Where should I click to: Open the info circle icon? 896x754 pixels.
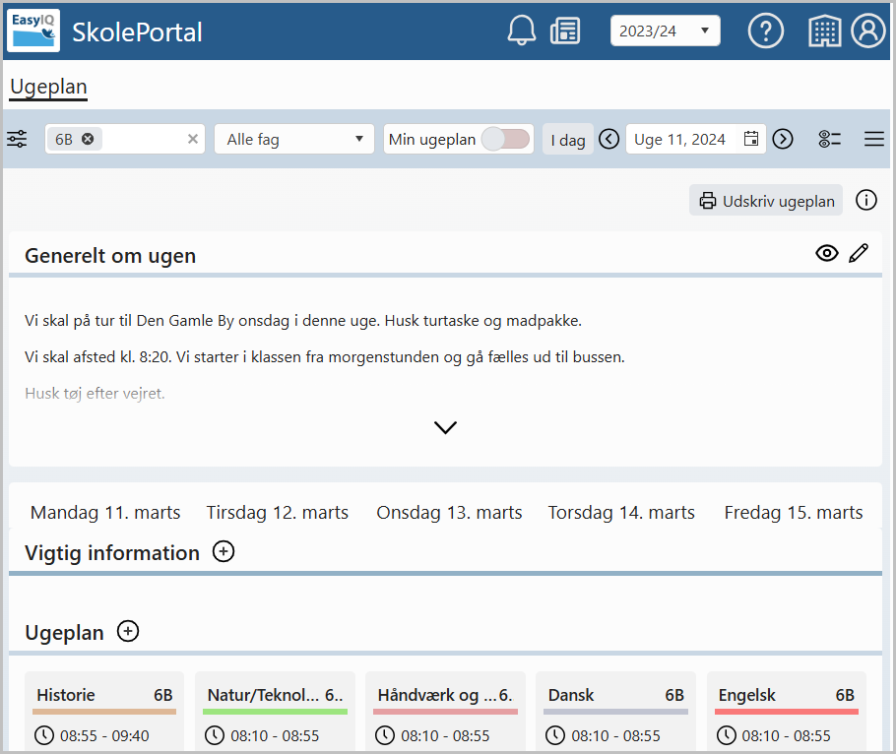click(x=865, y=201)
